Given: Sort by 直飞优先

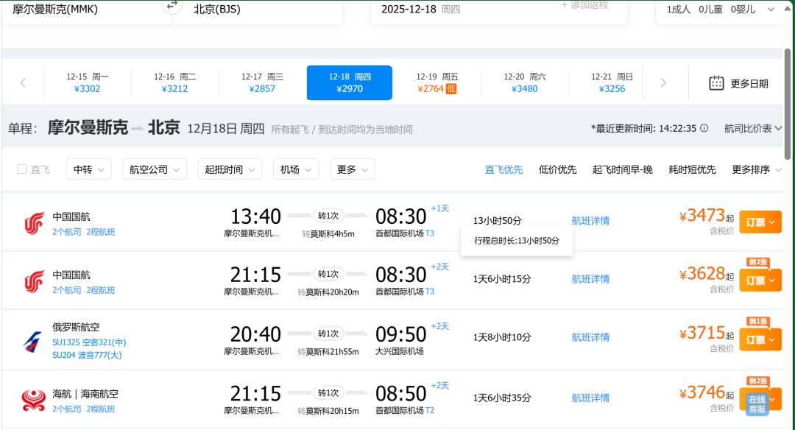Looking at the screenshot, I should point(504,169).
